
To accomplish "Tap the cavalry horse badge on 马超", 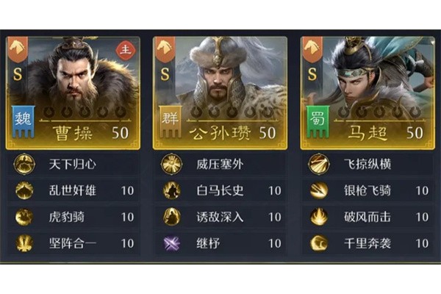I will coord(312,49).
